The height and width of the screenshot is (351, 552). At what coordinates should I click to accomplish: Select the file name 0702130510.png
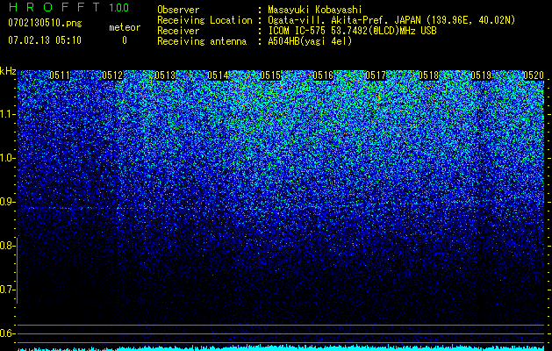[45, 24]
